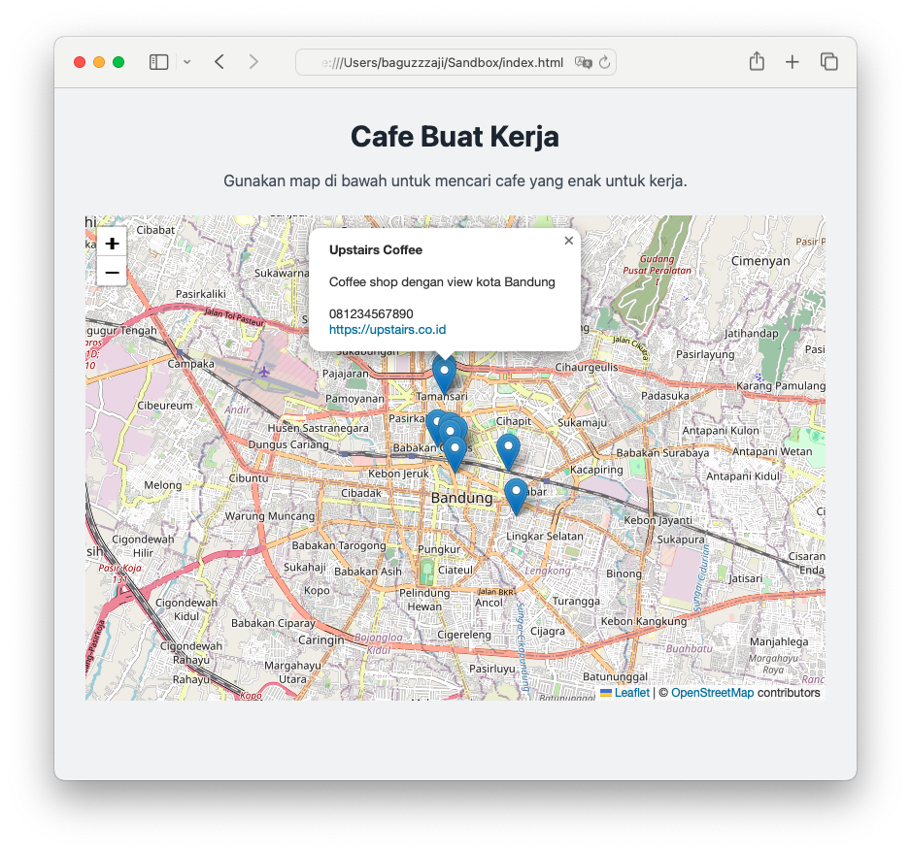Click the Husen Sastranegara airport label
Image resolution: width=911 pixels, height=852 pixels.
[x=318, y=428]
